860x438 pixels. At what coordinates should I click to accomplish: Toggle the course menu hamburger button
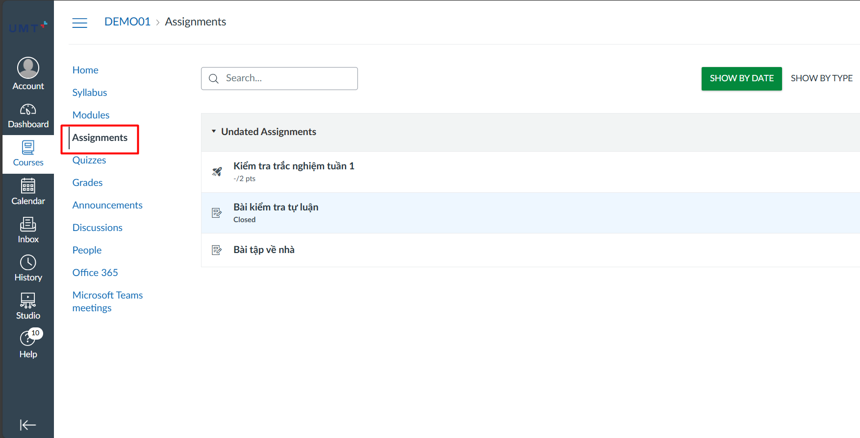click(79, 23)
